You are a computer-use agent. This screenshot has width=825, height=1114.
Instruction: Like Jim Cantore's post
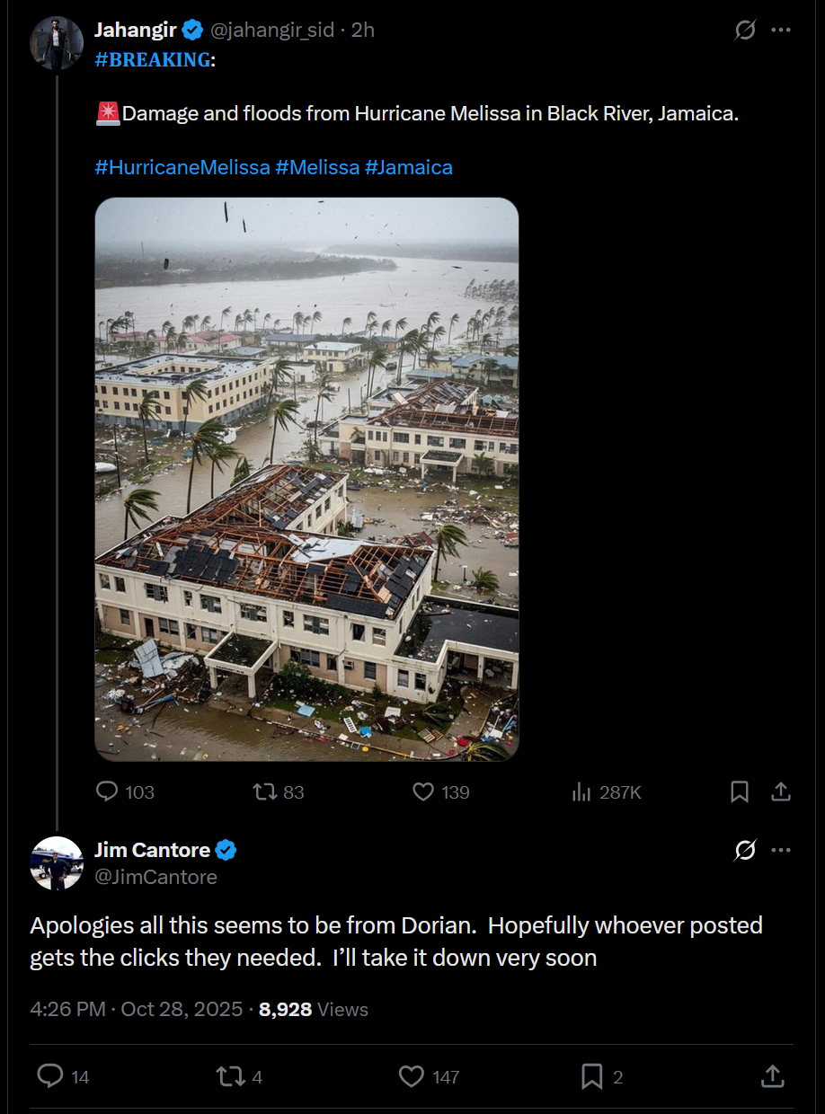point(412,1075)
